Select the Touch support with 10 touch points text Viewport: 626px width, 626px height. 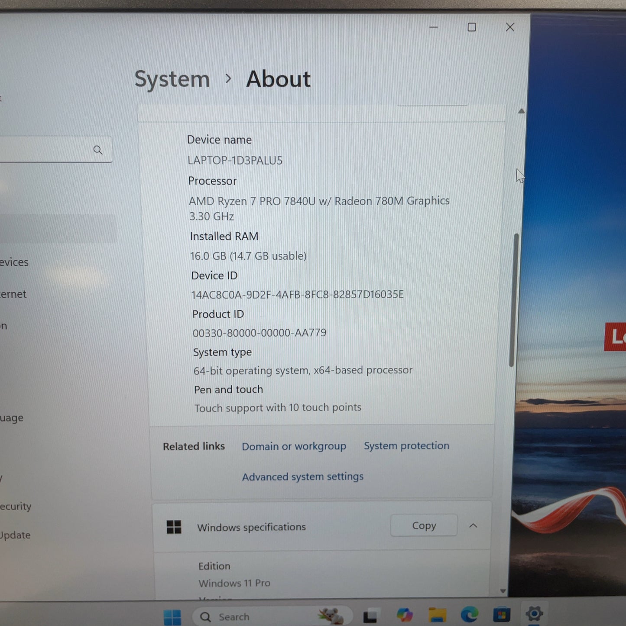278,408
